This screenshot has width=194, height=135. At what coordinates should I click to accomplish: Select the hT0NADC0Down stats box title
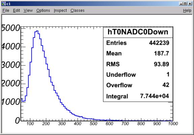138,32
